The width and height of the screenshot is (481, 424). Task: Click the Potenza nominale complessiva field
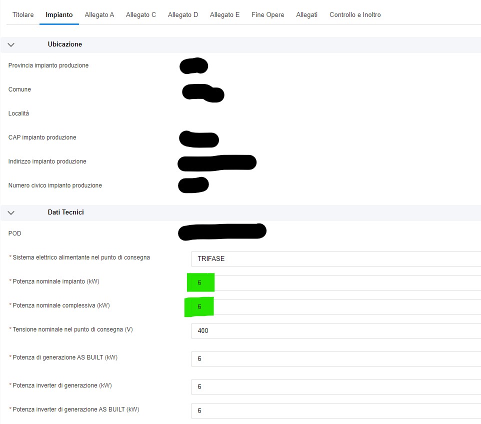[335, 307]
